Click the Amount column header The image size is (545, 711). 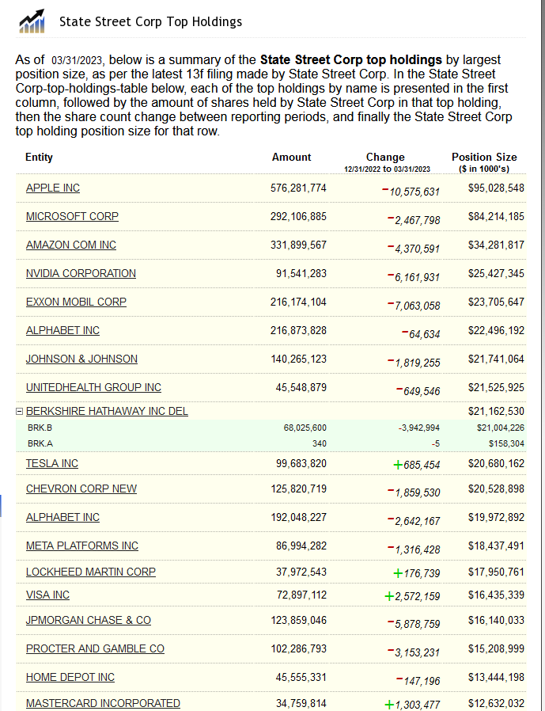click(291, 158)
